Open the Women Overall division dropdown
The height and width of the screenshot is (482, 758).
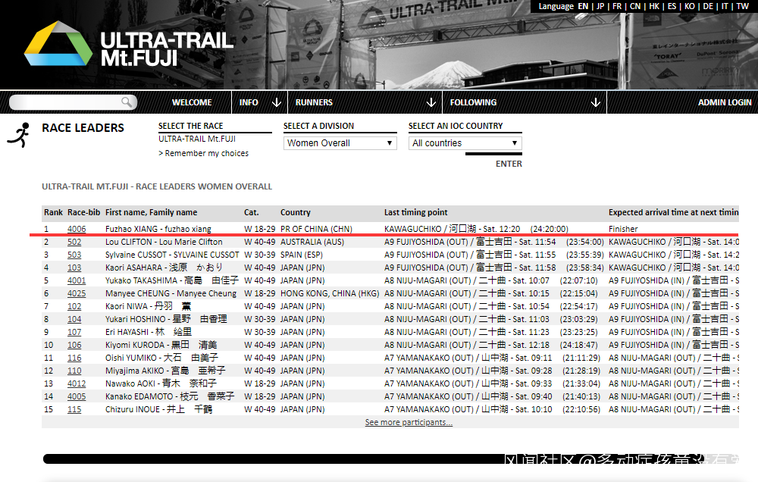pyautogui.click(x=340, y=143)
